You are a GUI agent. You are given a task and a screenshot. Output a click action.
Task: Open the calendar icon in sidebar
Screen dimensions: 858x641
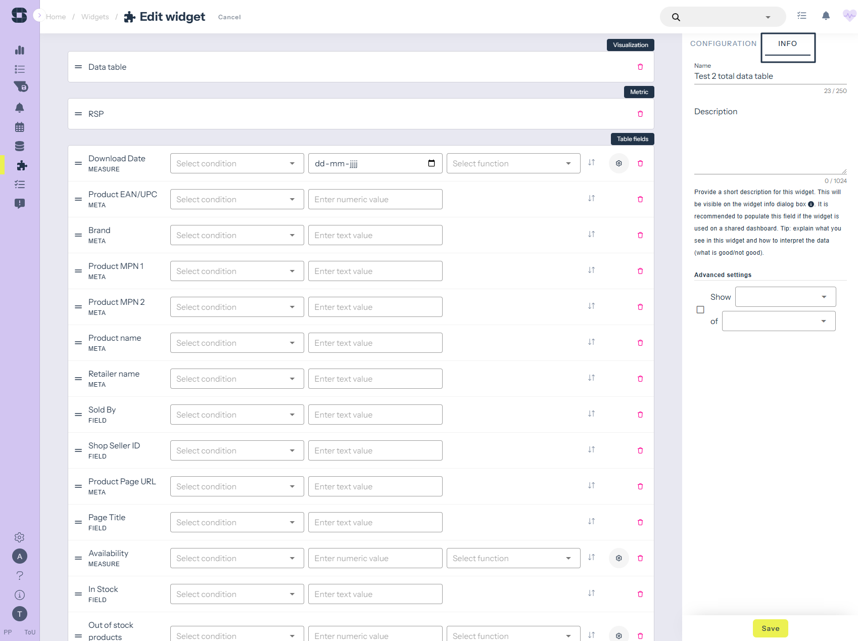click(x=20, y=127)
